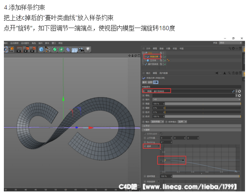248x194 pixels.
Task: Toggle visibility dots of the cube object
Action: [163, 60]
